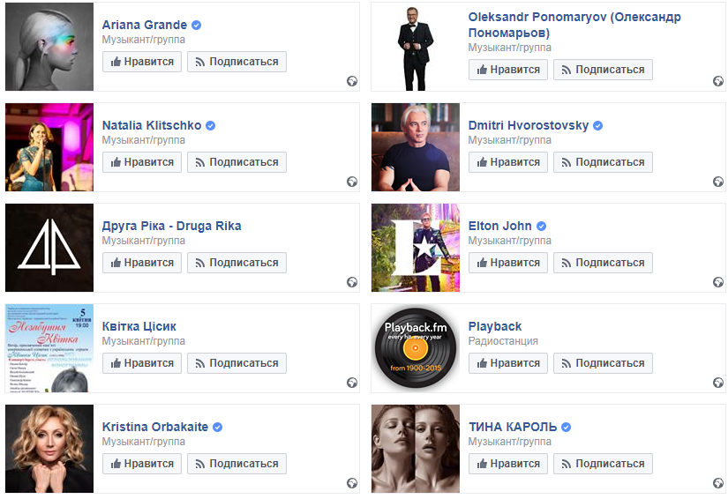Like the Ariana Grande page with Нравится
This screenshot has width=728, height=499.
tap(142, 62)
